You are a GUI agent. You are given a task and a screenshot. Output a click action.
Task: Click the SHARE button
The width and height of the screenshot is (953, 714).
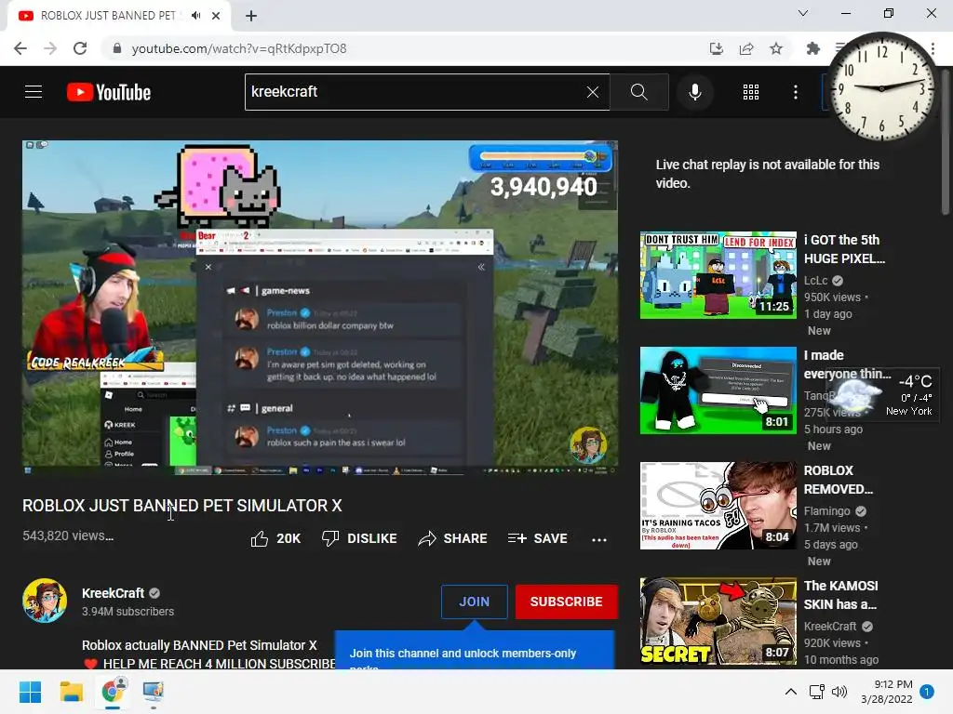tap(453, 538)
